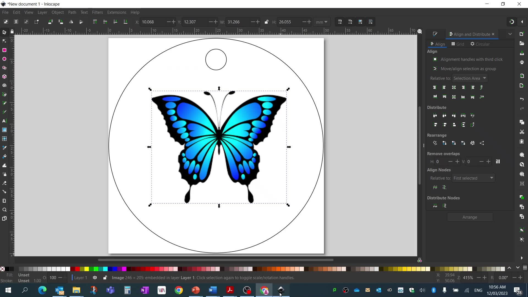Select the Zoom tool in toolbox
The image size is (528, 297).
pos(4,210)
